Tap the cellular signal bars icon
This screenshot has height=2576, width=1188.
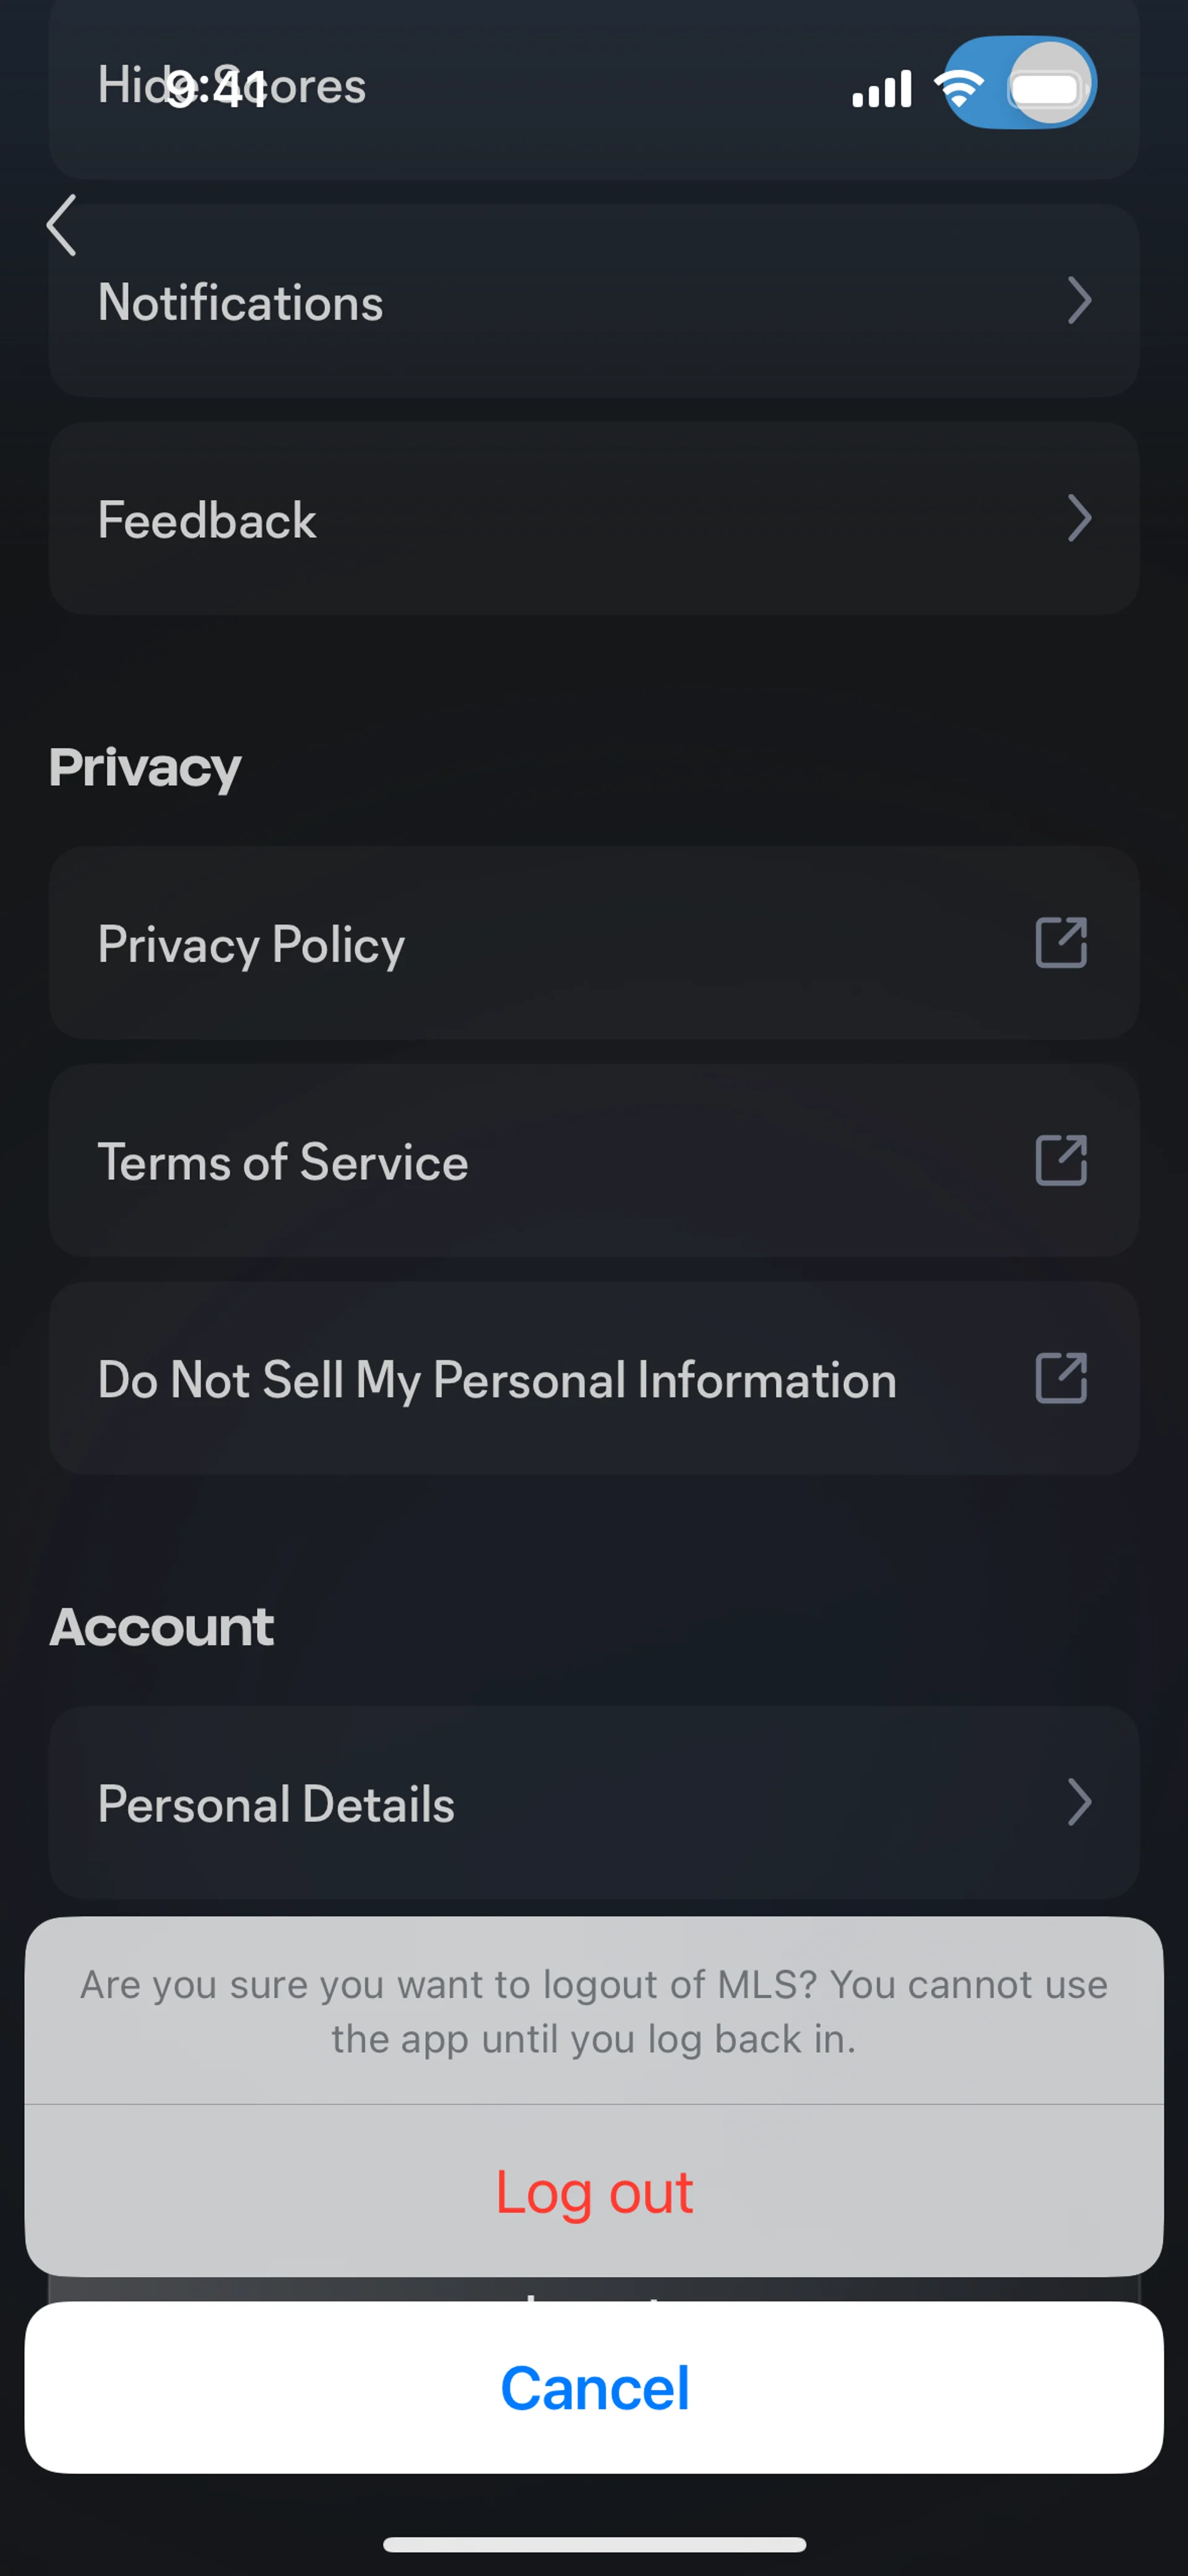pos(881,89)
